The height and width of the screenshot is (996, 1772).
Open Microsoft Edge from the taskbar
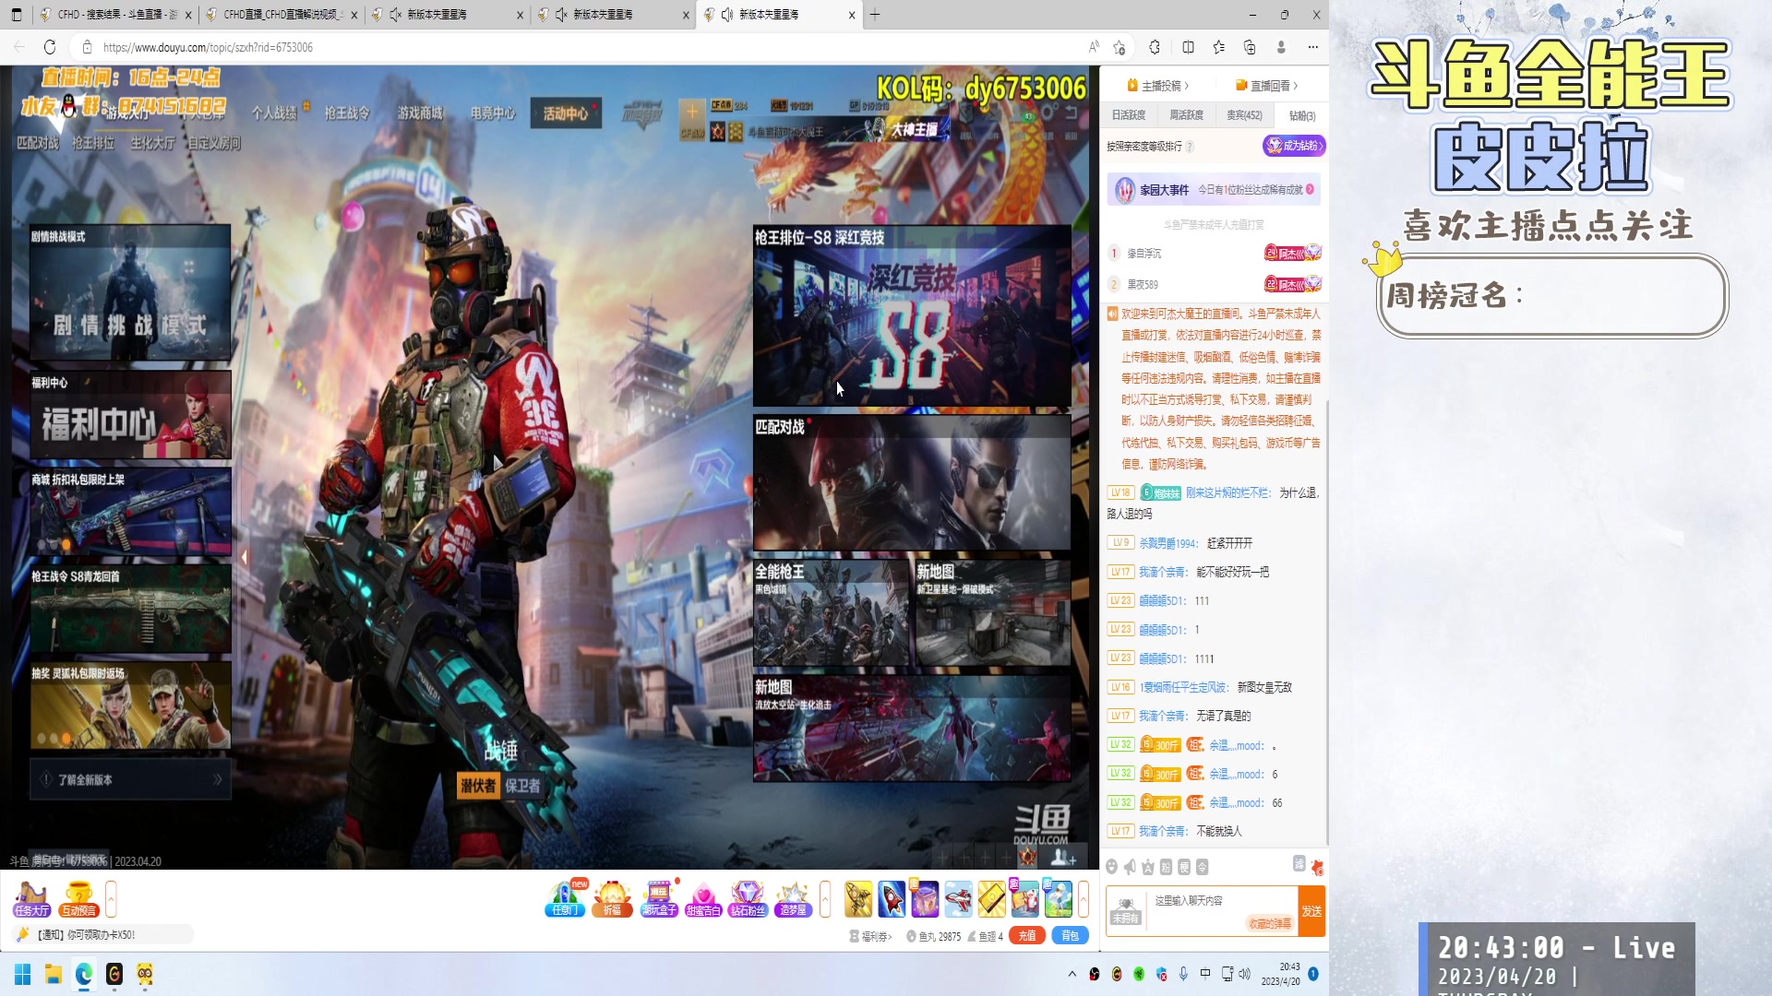tap(84, 974)
